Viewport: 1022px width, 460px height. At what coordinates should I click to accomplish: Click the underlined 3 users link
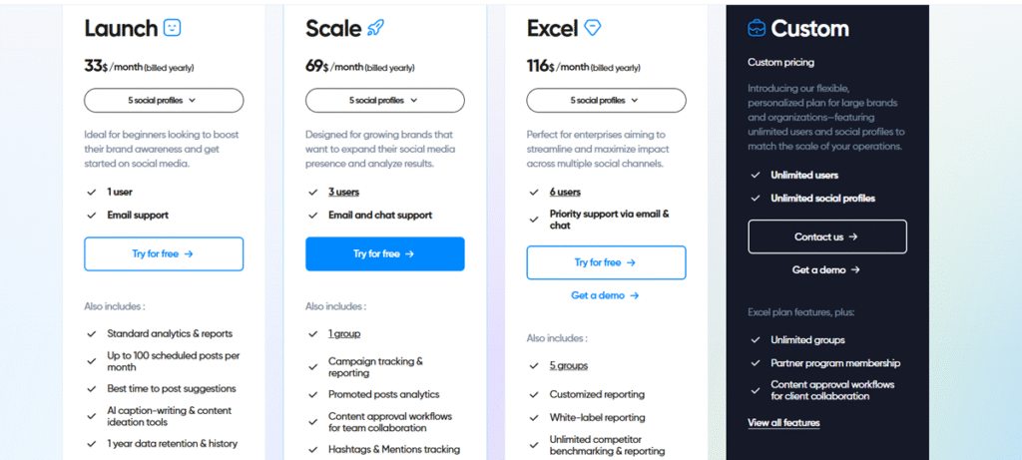(x=343, y=193)
